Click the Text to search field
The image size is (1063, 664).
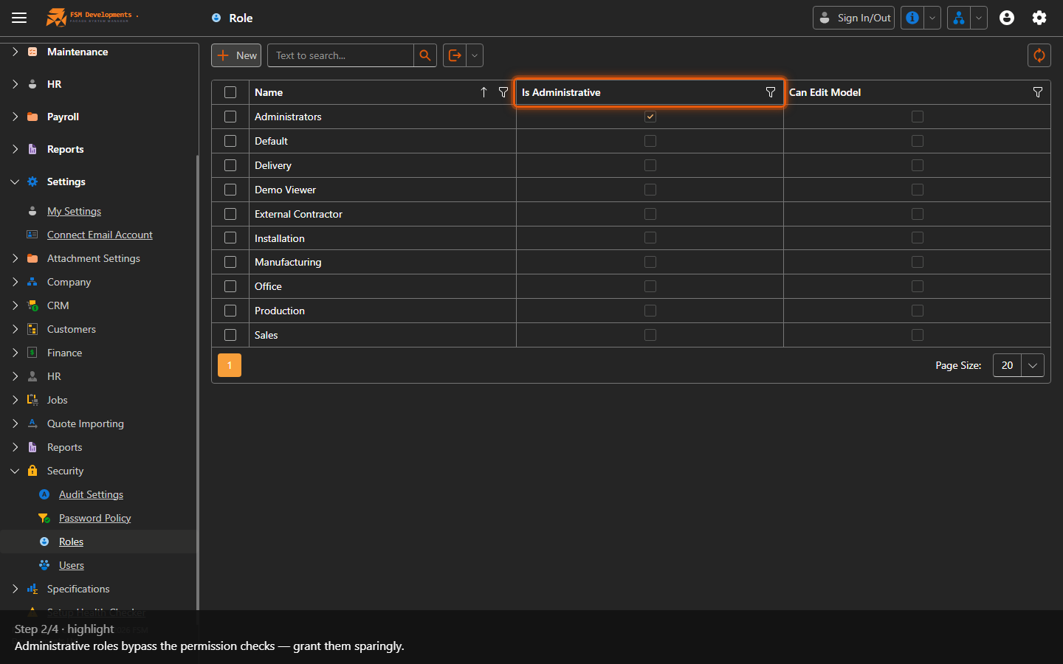pyautogui.click(x=340, y=55)
